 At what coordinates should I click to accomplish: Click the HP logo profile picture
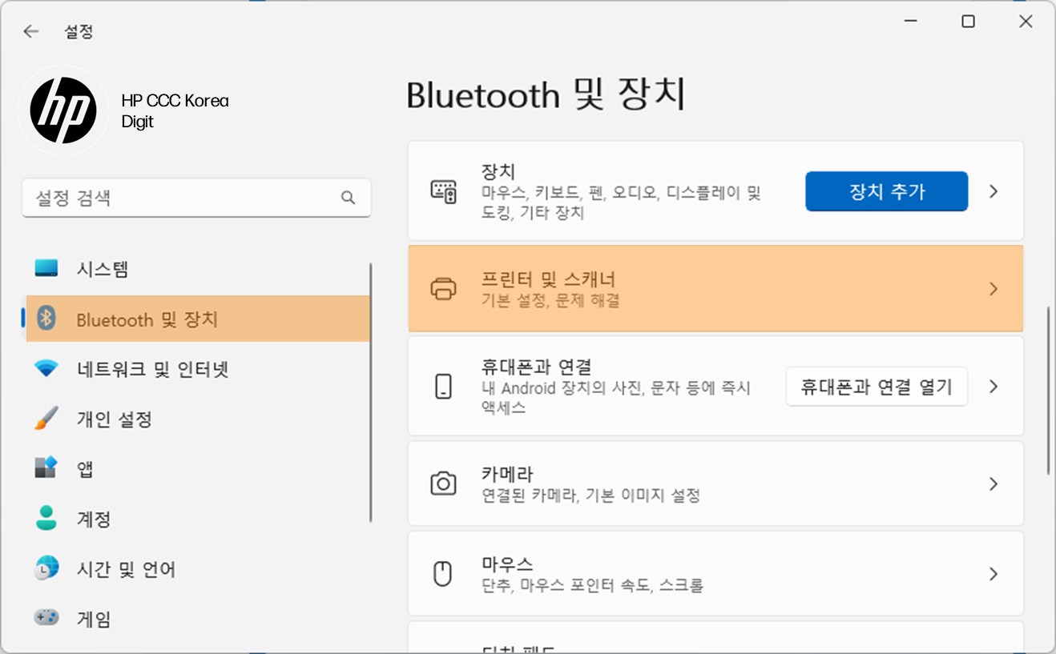click(63, 110)
